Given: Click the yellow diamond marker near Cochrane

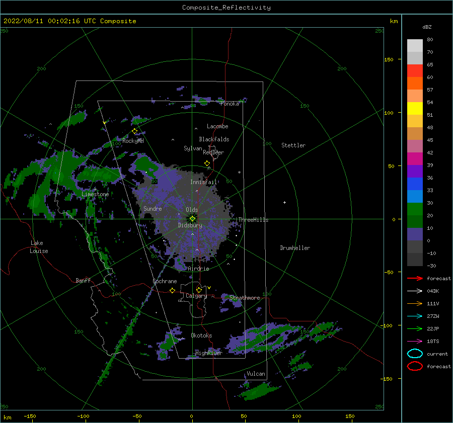Looking at the screenshot, I should [173, 290].
